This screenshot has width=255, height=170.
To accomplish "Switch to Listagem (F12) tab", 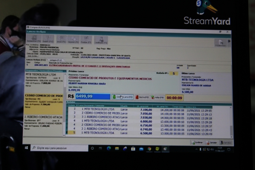I will 56,60.
